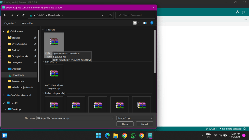The height and width of the screenshot is (140, 249).
Task: Click the Search Downloads field
Action: click(x=135, y=15)
